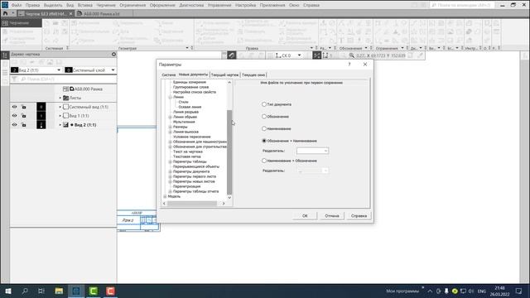This screenshot has height=298, width=530.
Task: Toggle visibility eye of 'Системный вид (1:1)'
Action: pyautogui.click(x=15, y=107)
